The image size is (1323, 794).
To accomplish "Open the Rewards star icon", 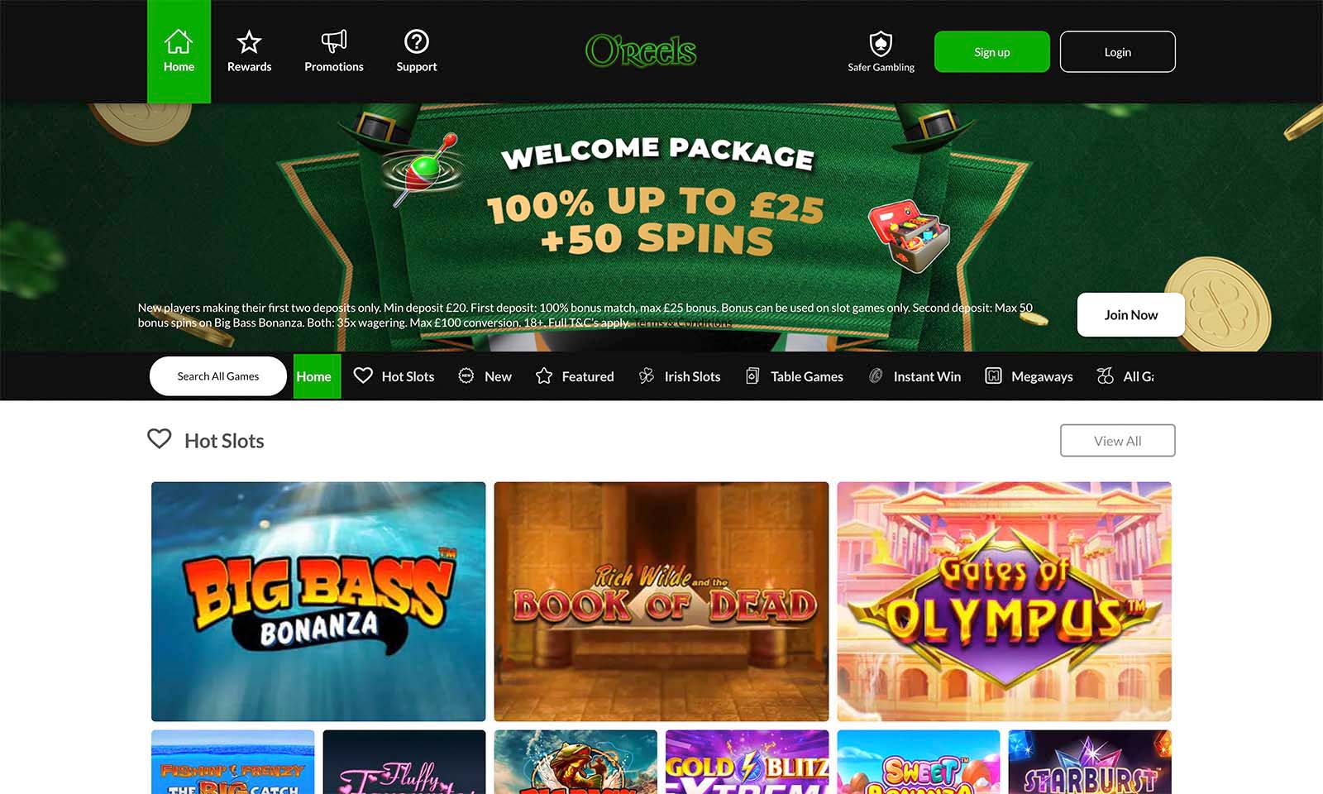I will (249, 41).
